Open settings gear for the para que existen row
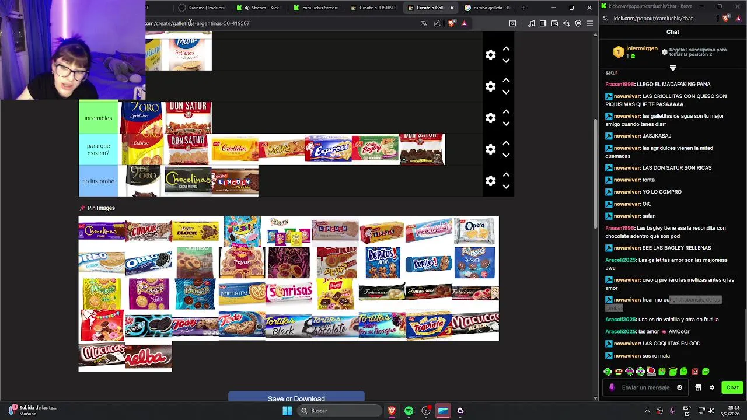Screen dimensions: 747x420 click(490, 149)
